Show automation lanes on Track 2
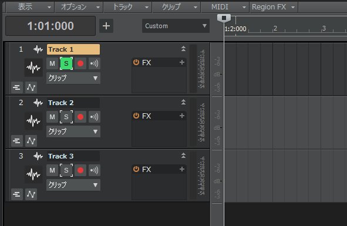Image resolution: width=347 pixels, height=226 pixels. point(31,141)
